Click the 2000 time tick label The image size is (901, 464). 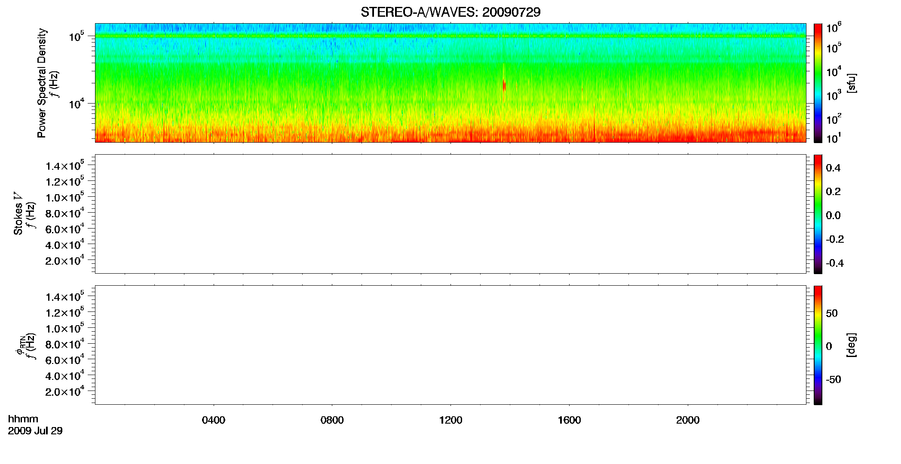pyautogui.click(x=688, y=420)
